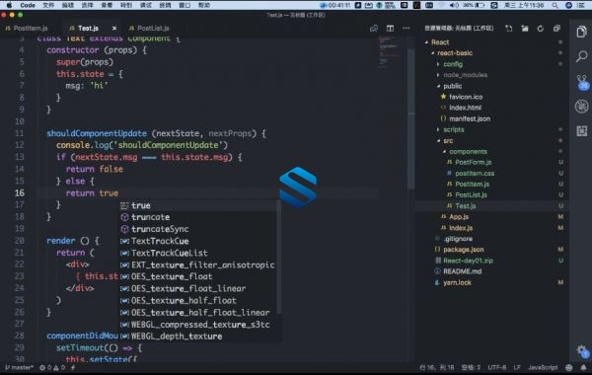Open the notifications bell in status bar
Image resolution: width=592 pixels, height=375 pixels.
[x=583, y=367]
